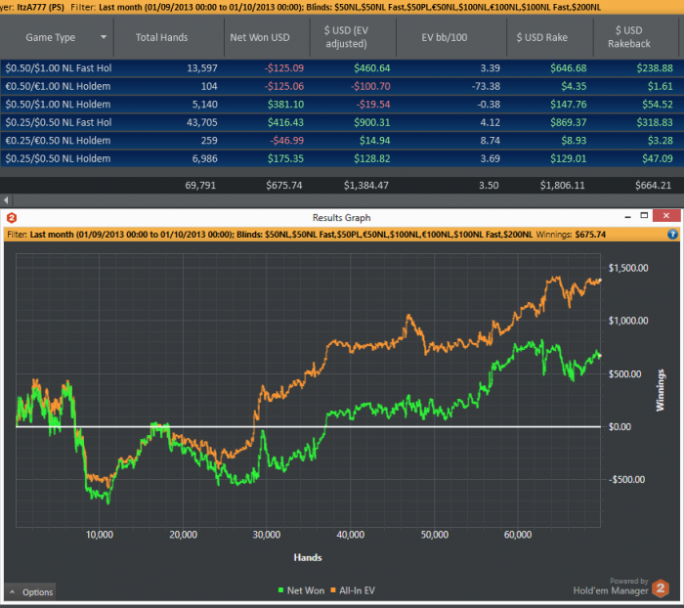Maximize the Results Graph window

click(x=644, y=216)
